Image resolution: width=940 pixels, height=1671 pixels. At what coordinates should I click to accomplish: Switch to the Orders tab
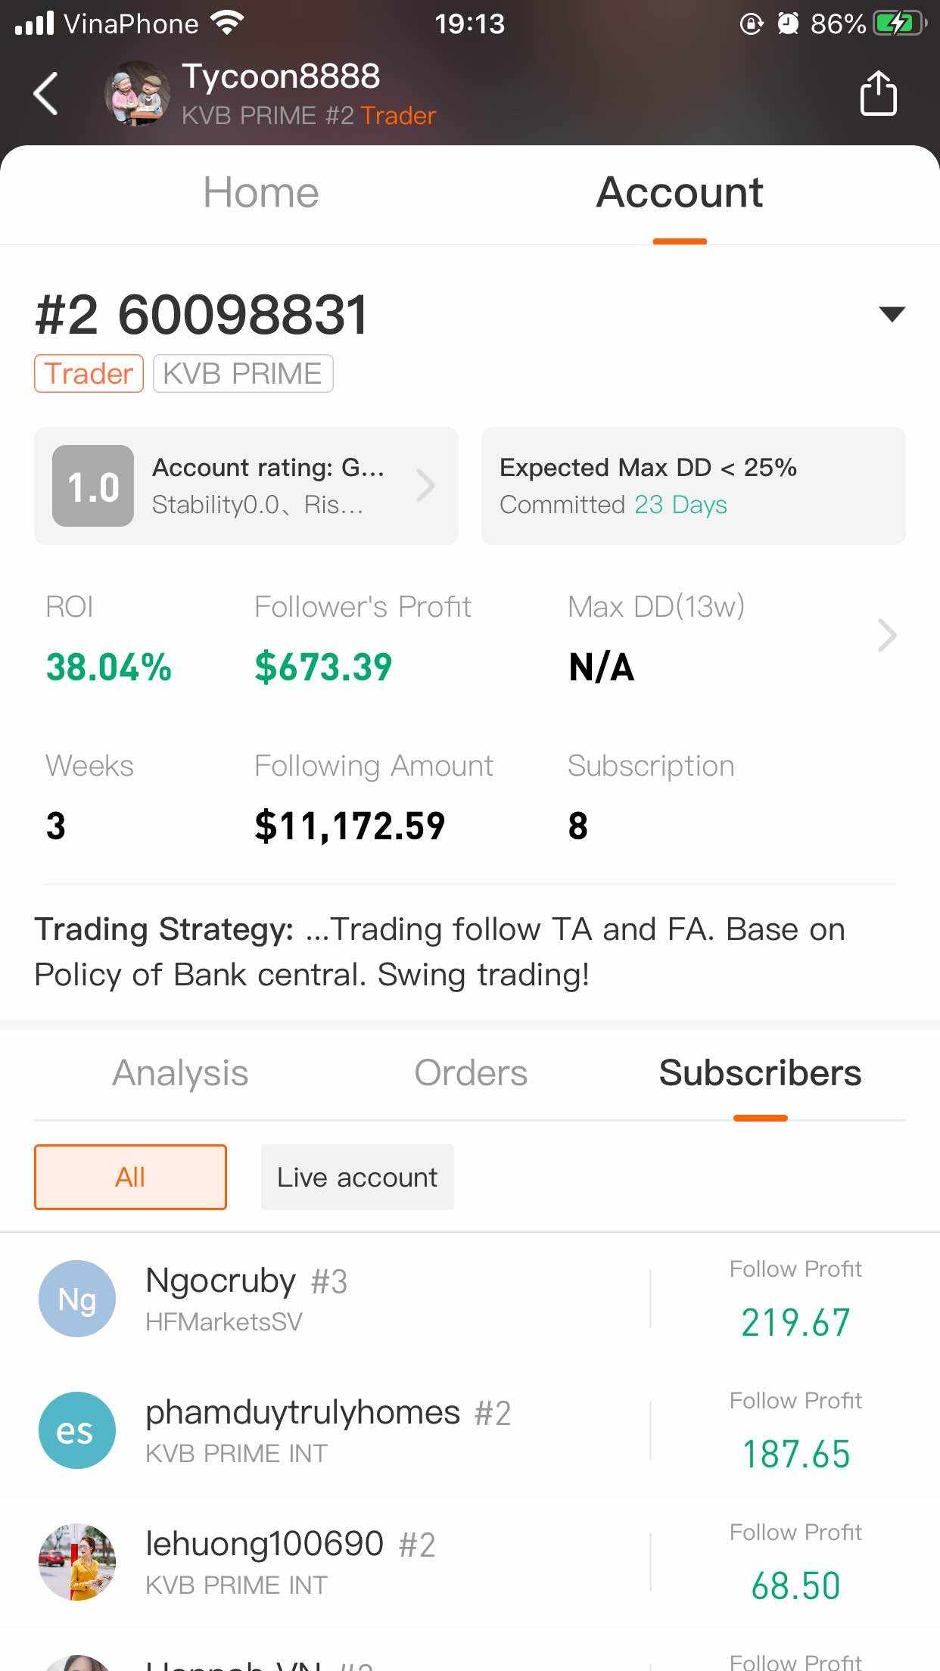[471, 1073]
